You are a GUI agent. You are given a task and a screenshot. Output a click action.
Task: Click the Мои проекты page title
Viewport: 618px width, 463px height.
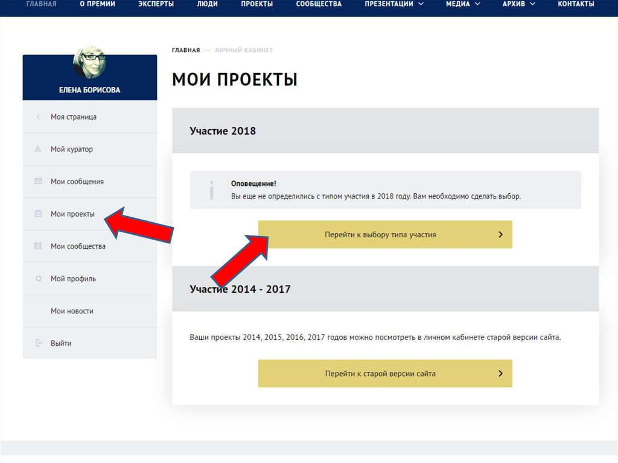pyautogui.click(x=235, y=79)
